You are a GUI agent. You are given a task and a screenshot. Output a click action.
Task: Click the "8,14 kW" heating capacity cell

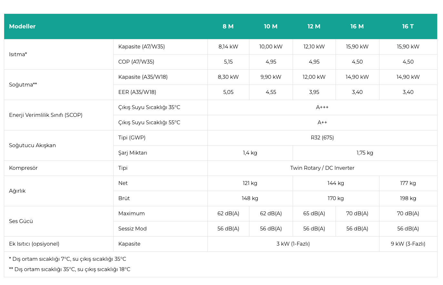click(228, 46)
